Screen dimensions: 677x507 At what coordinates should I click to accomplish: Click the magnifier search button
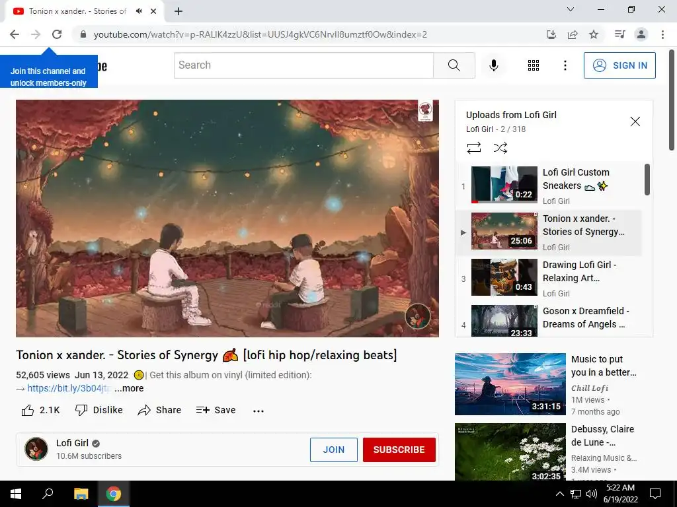tap(454, 65)
